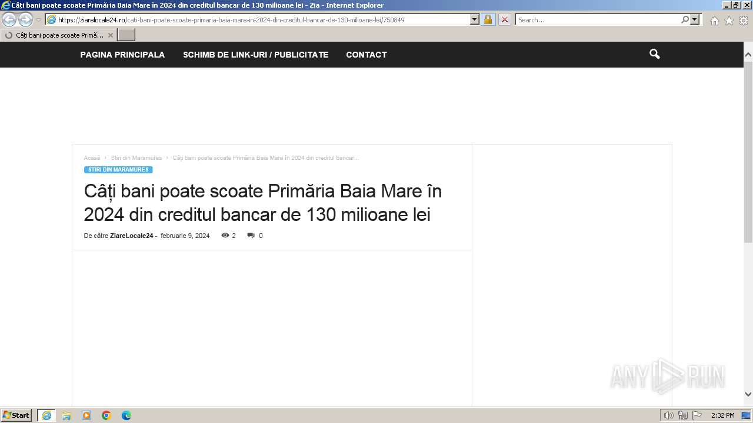Viewport: 753px width, 423px height.
Task: Go back with the browser Back arrow
Action: (x=9, y=19)
